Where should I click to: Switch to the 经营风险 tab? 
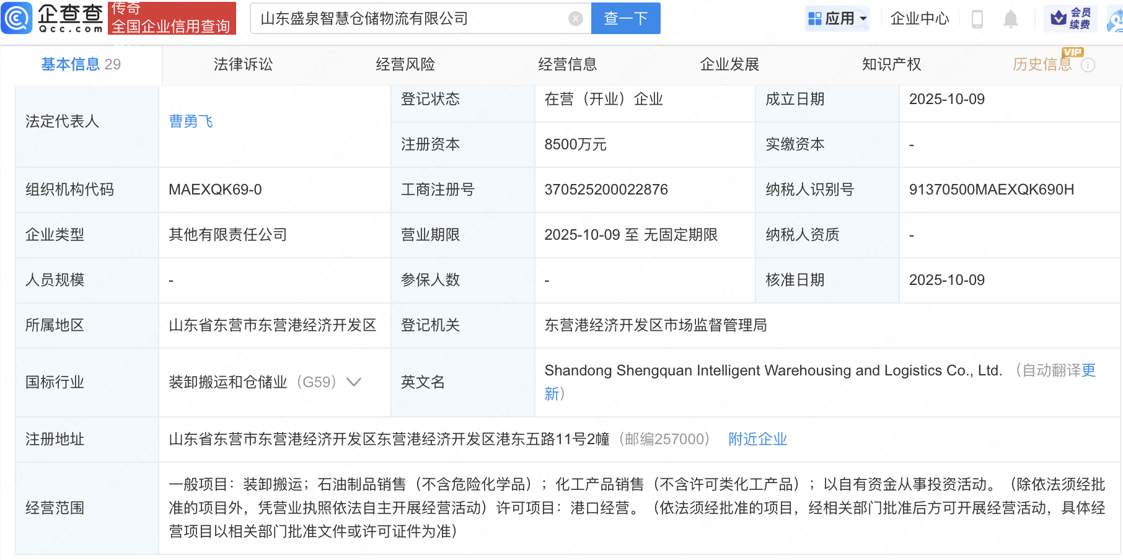(405, 64)
